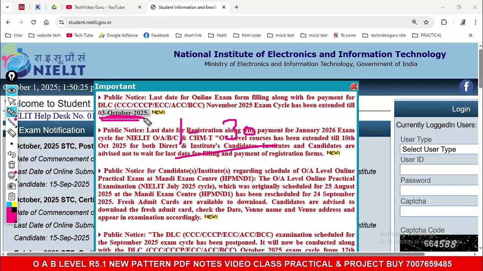
Task: Open a new browser tab
Action: pyautogui.click(x=237, y=7)
